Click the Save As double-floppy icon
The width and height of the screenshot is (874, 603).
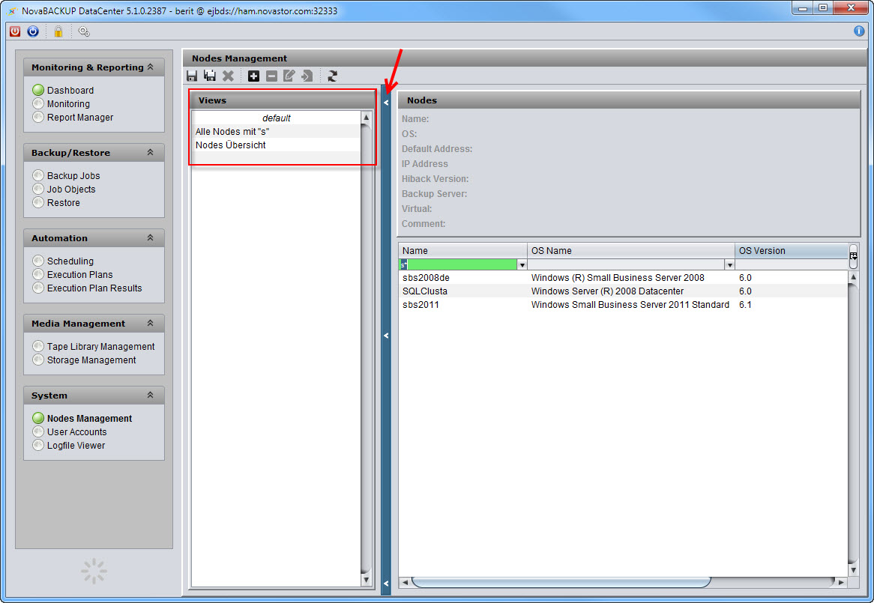pos(210,76)
